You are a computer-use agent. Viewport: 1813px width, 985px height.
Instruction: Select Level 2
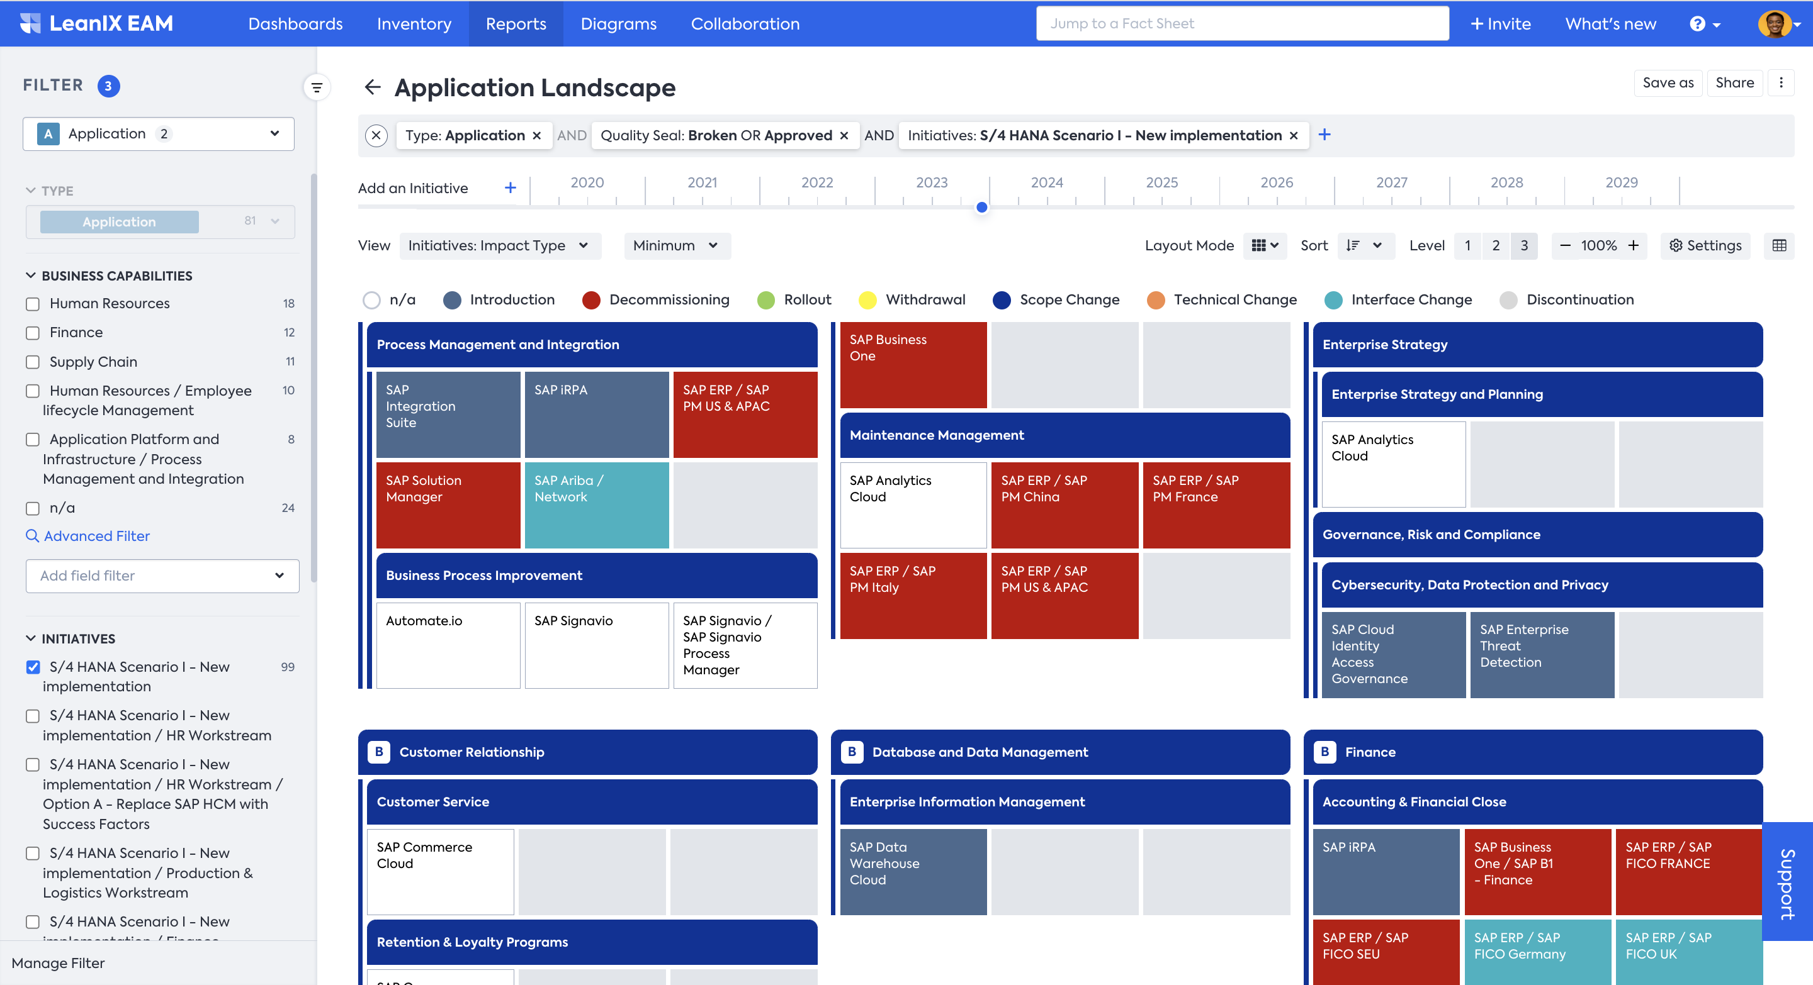(1496, 245)
